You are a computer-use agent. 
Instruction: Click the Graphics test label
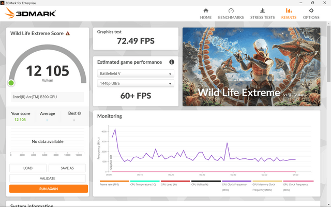click(109, 32)
